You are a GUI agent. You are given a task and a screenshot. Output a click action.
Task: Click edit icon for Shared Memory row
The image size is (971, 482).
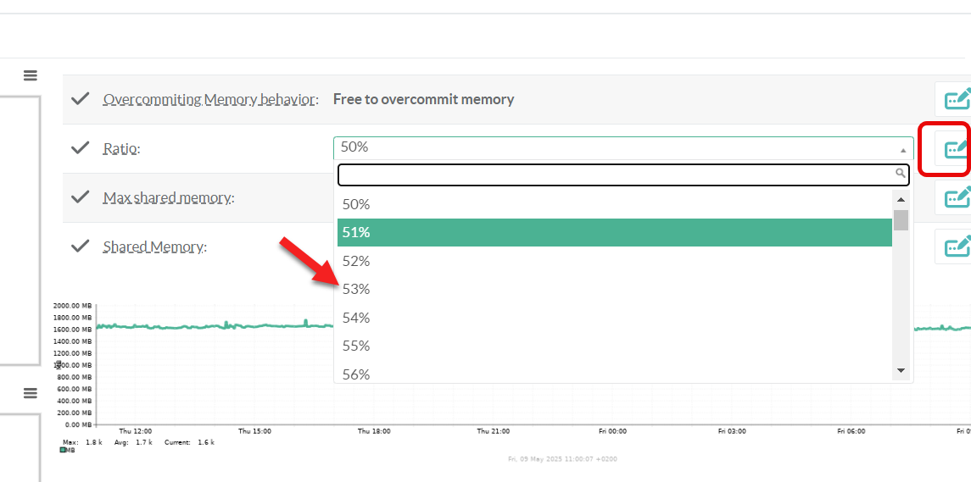coord(955,247)
